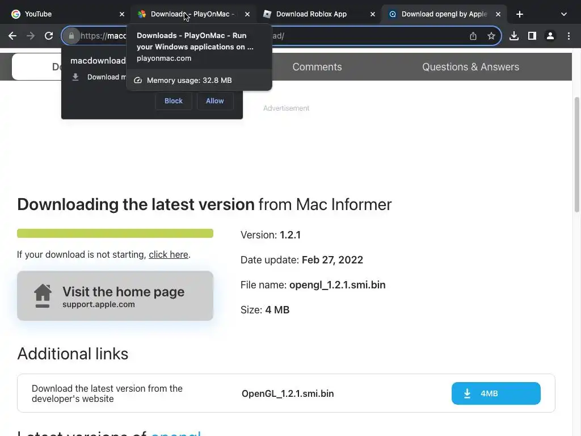
Task: Open site information lock icon
Action: point(71,36)
